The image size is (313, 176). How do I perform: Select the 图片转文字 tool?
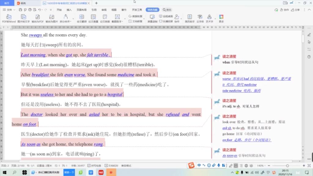pyautogui.click(x=24, y=17)
